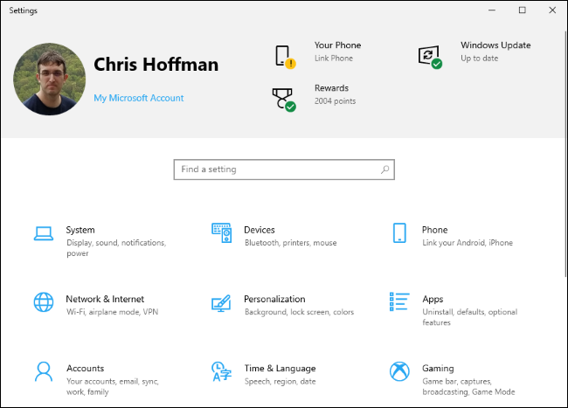The width and height of the screenshot is (568, 408).
Task: Open the System laptop icon
Action: [x=44, y=233]
